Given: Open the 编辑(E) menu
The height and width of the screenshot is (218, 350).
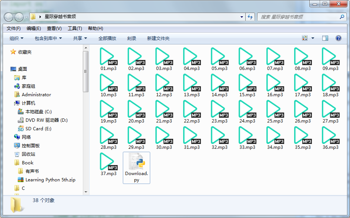Looking at the screenshot, I should [x=34, y=28].
